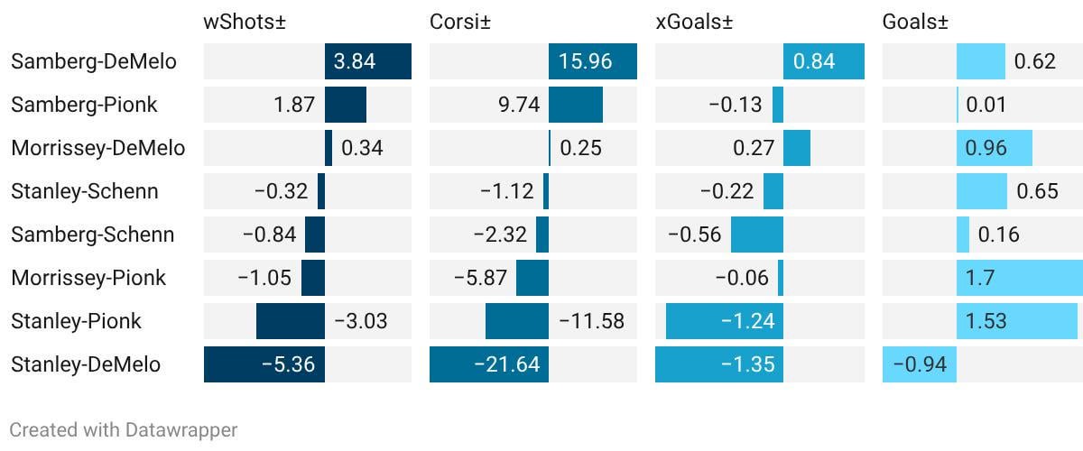Select the Morrissey-Pionk row label
1083x451 pixels.
(x=88, y=278)
